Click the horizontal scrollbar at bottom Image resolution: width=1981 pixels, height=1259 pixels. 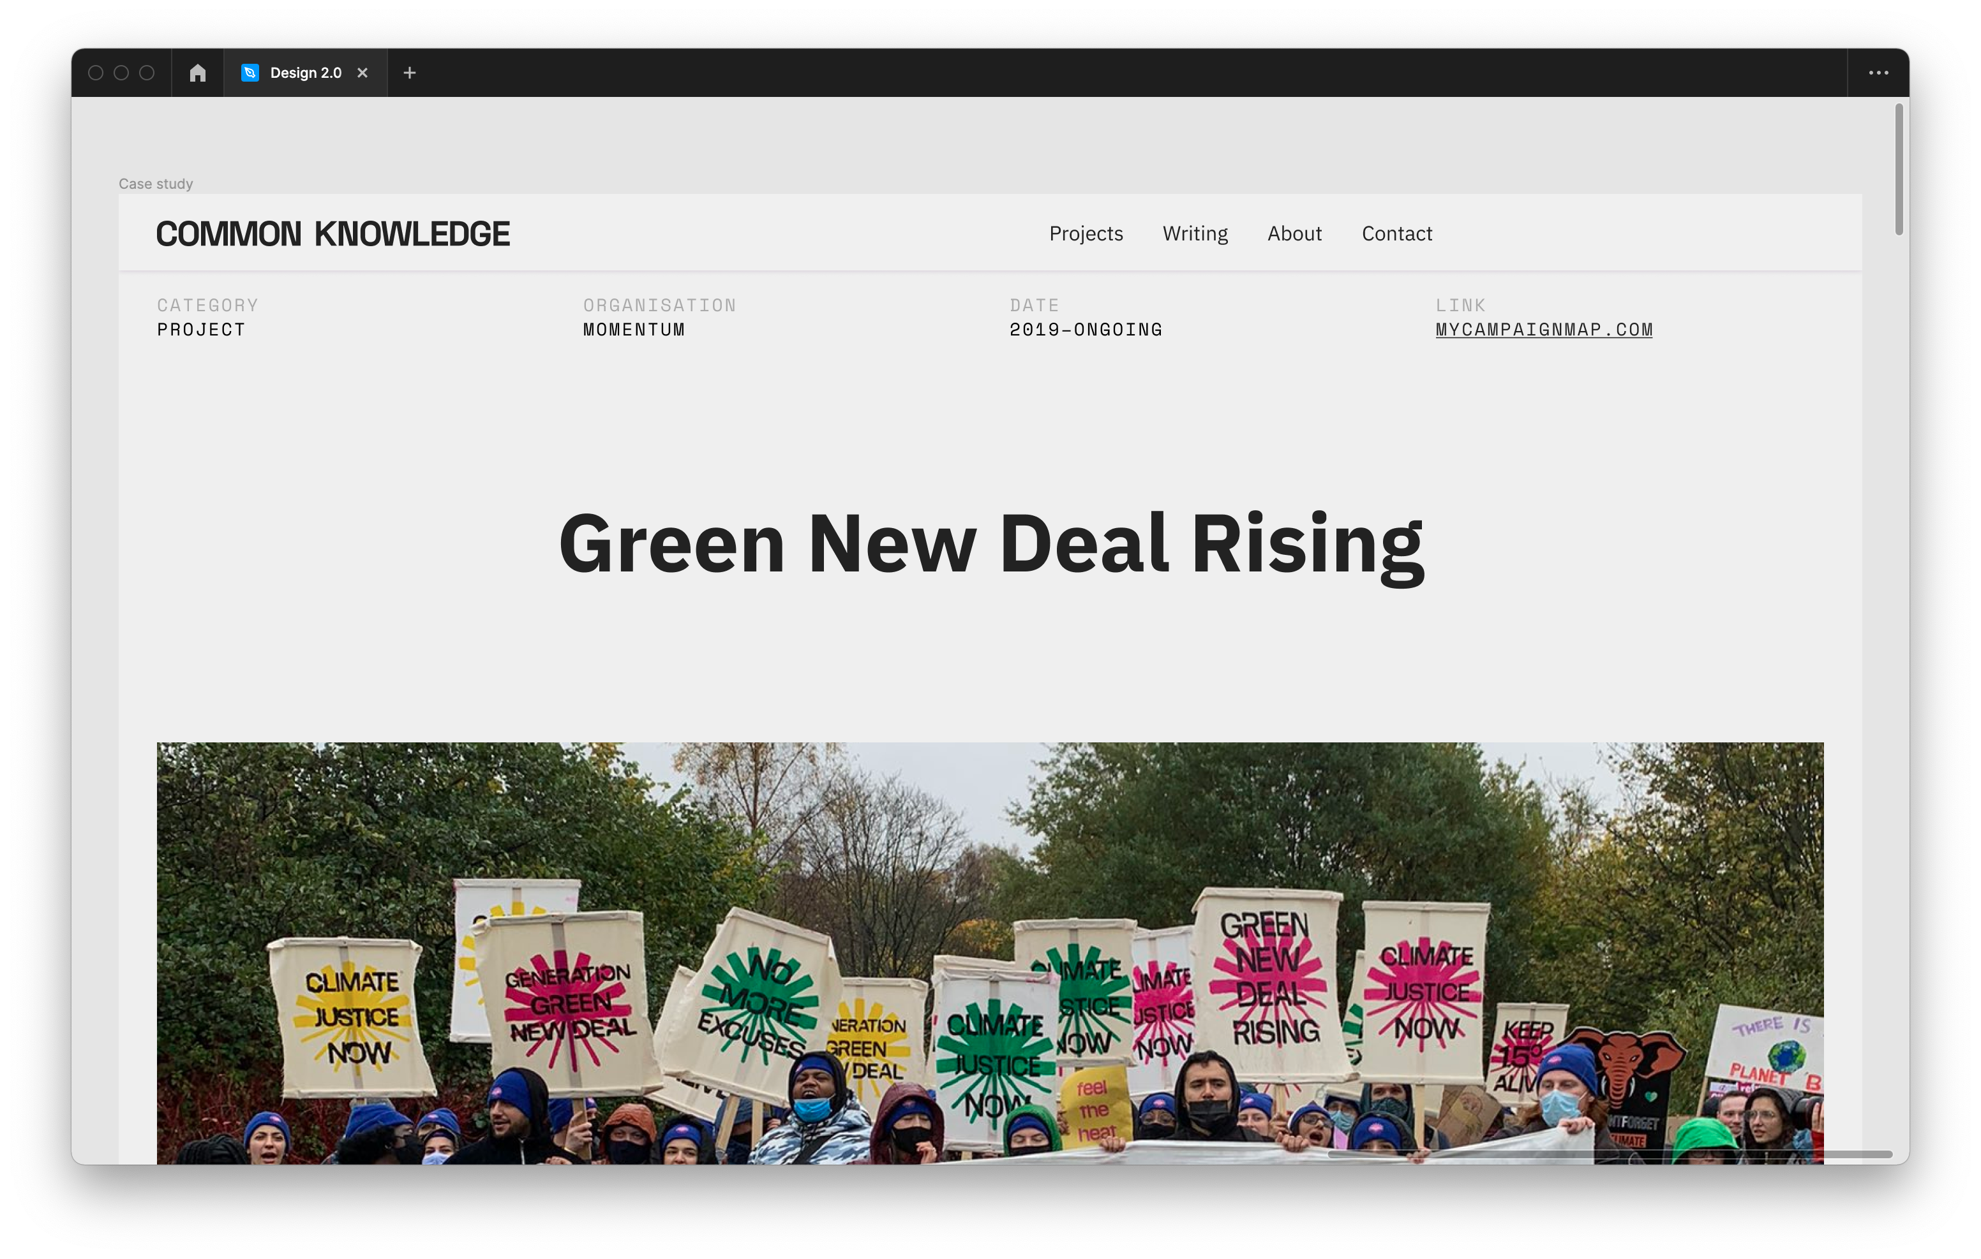click(x=1610, y=1154)
